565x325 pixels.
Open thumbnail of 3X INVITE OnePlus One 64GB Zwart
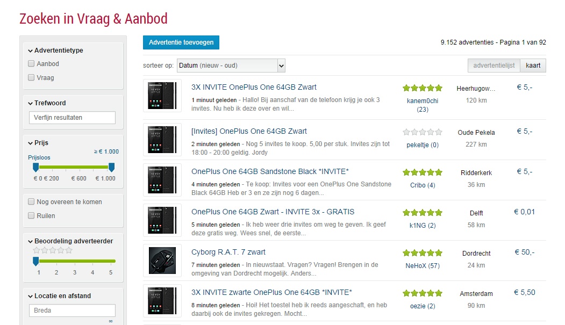click(x=162, y=96)
